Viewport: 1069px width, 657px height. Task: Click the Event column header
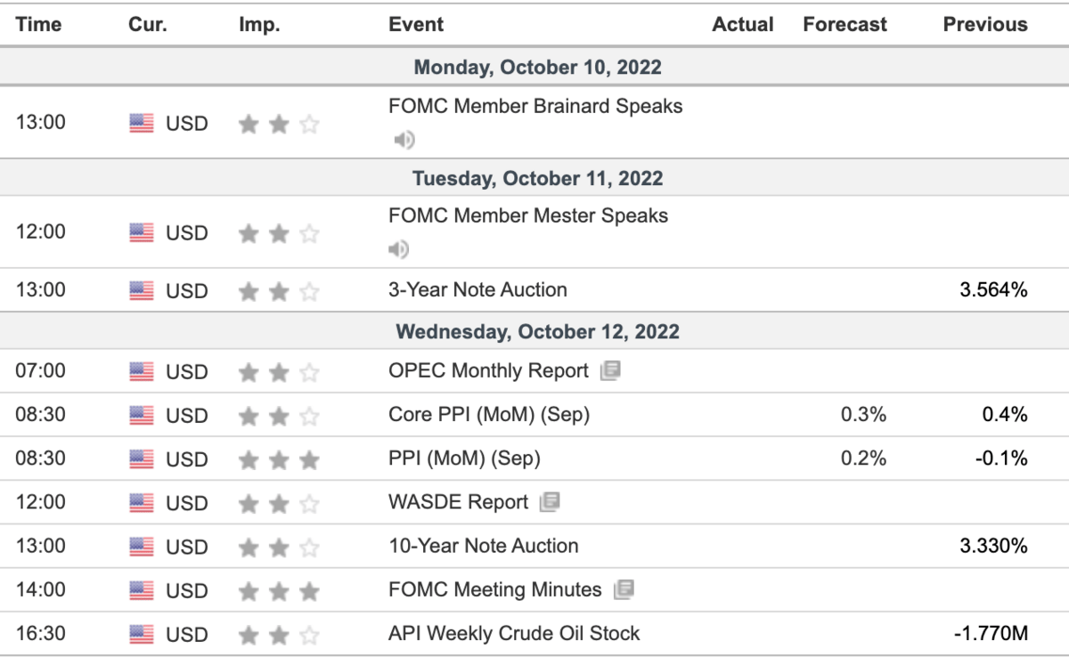click(416, 25)
